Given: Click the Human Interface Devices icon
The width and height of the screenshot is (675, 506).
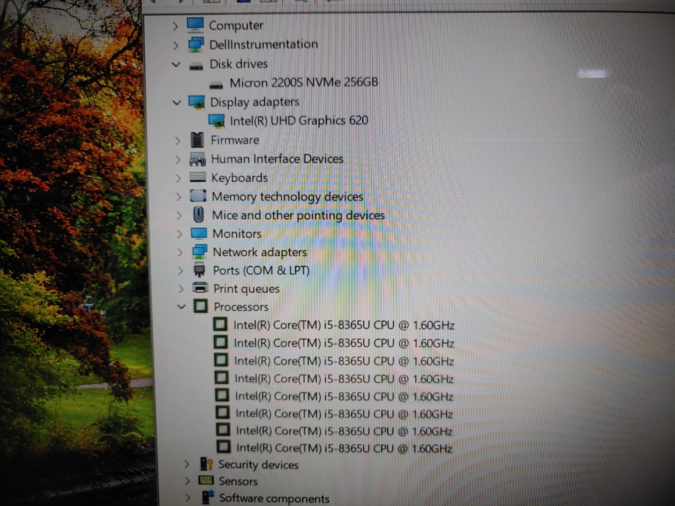Looking at the screenshot, I should click(197, 159).
